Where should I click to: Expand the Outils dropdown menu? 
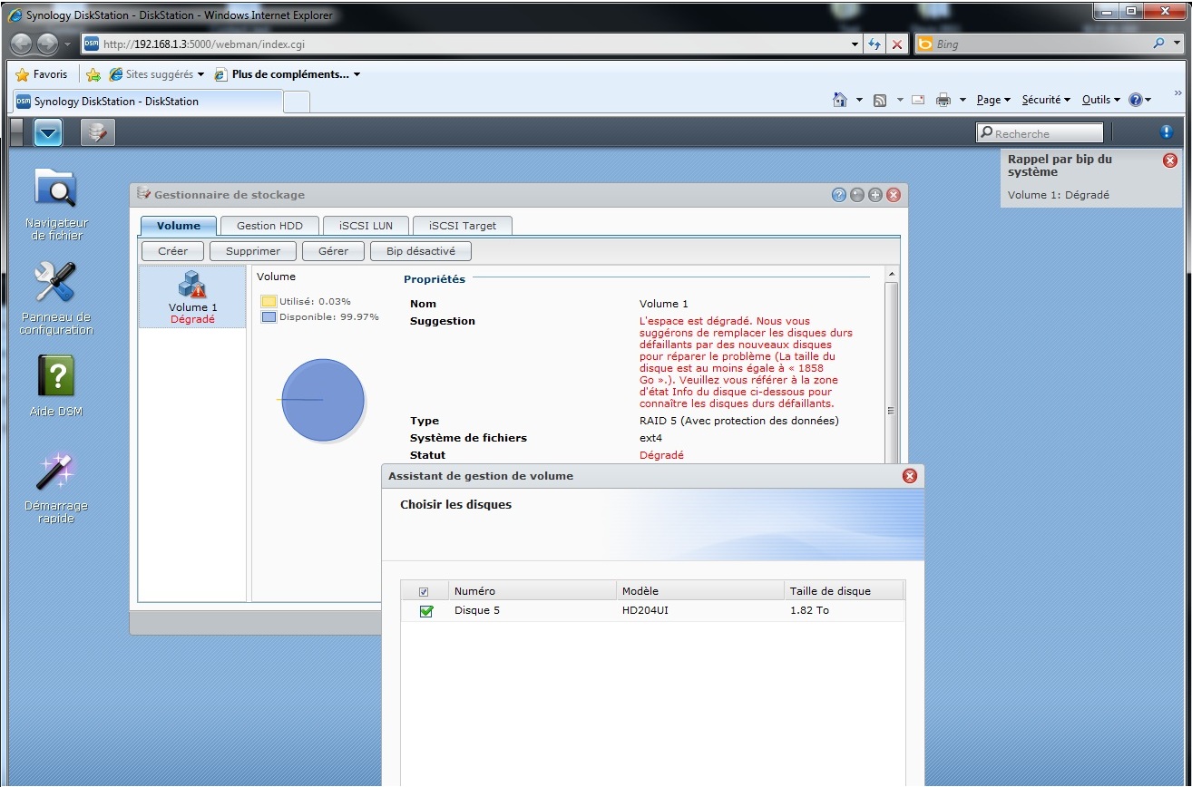(x=1101, y=100)
